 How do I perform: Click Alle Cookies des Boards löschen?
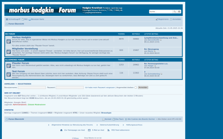pos(140,119)
